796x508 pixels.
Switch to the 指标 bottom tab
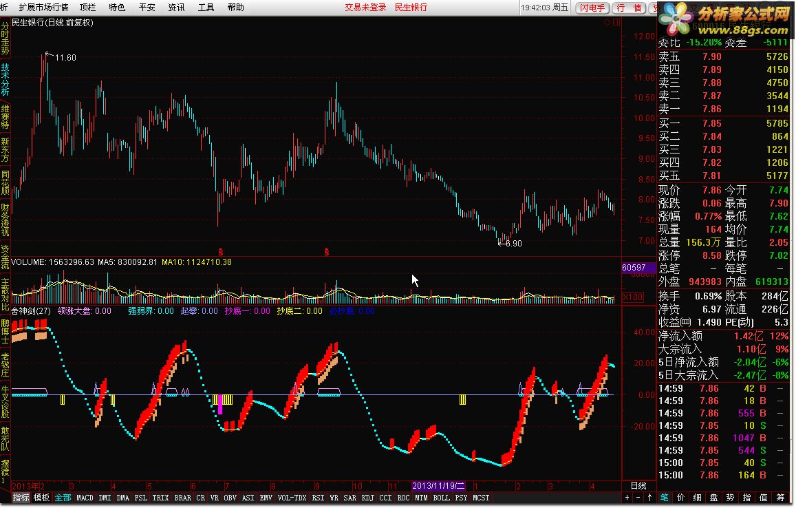click(21, 498)
